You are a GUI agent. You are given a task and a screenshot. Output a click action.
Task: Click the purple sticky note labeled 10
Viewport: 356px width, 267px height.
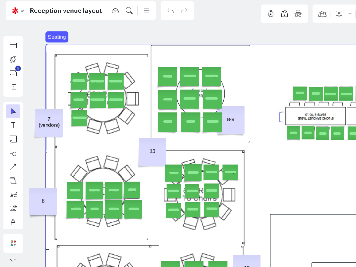(x=153, y=152)
